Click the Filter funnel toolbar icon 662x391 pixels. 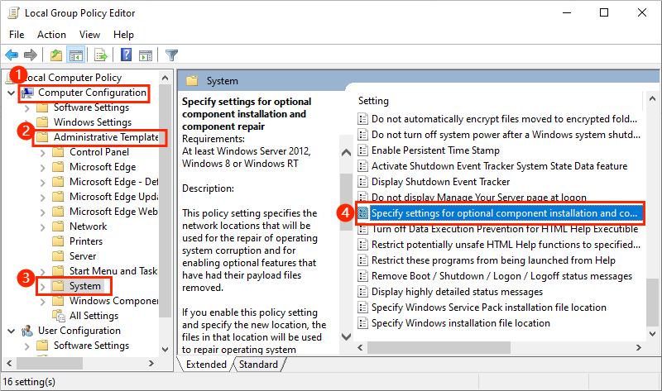click(x=171, y=55)
